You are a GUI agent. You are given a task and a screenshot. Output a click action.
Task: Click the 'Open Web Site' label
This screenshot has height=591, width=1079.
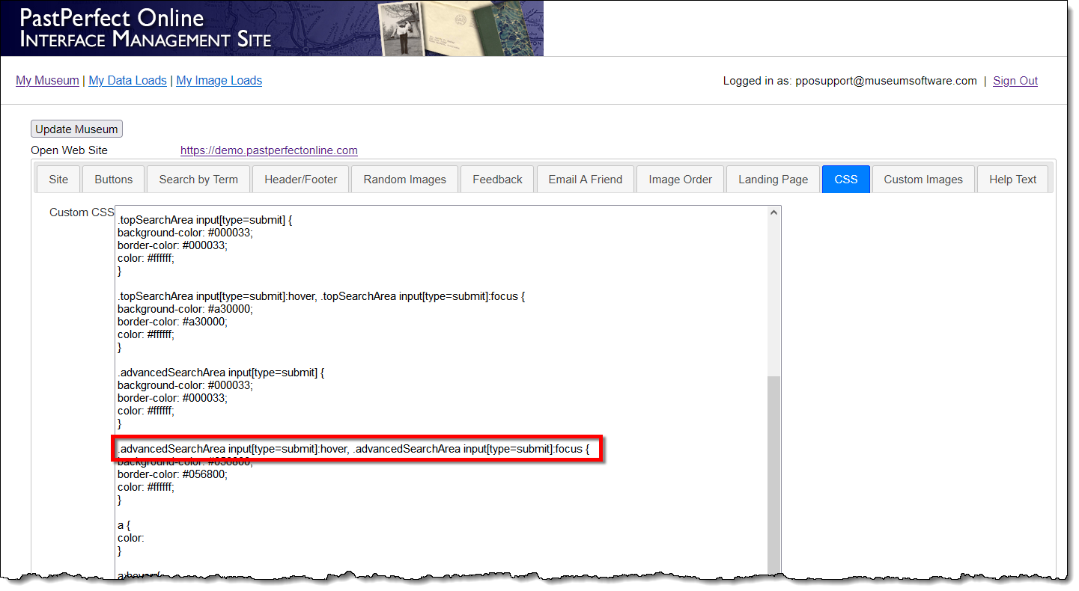pyautogui.click(x=69, y=150)
